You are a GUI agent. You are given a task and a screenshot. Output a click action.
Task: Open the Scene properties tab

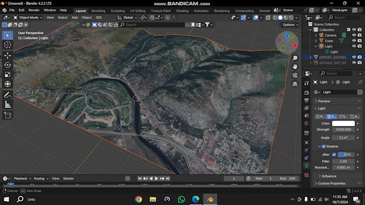pos(306,116)
